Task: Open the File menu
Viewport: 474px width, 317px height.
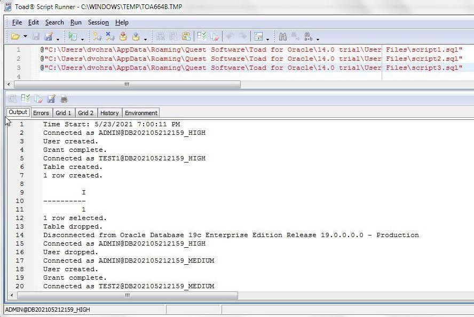Action: click(17, 22)
